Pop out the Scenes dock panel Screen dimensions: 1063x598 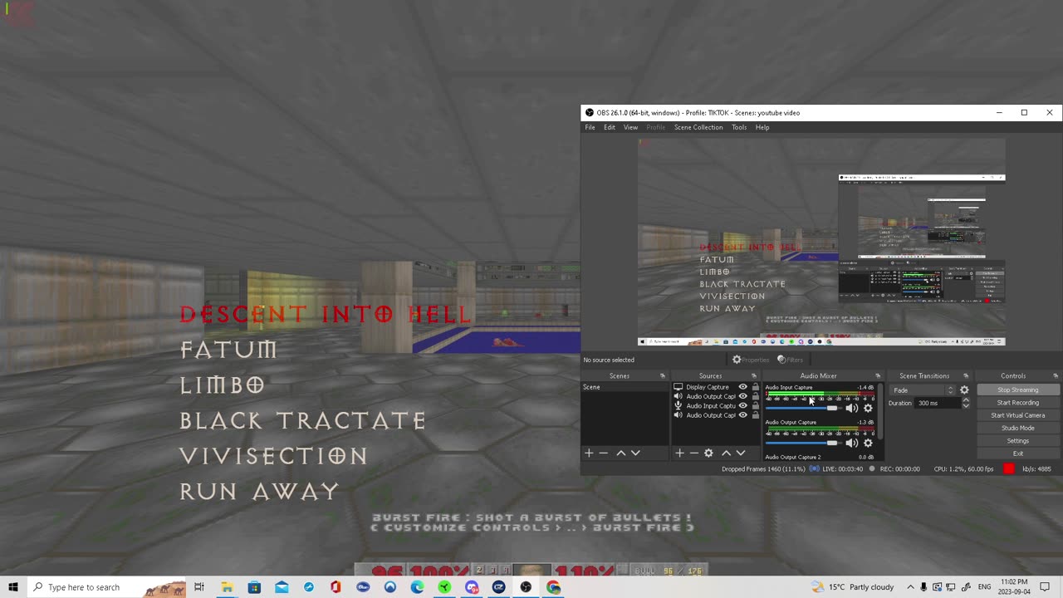click(x=663, y=376)
